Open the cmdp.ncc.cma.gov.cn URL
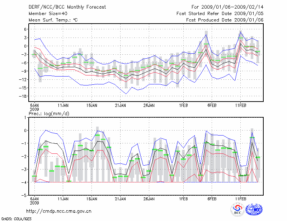Screen dimensions: 287x221 pos(59,211)
